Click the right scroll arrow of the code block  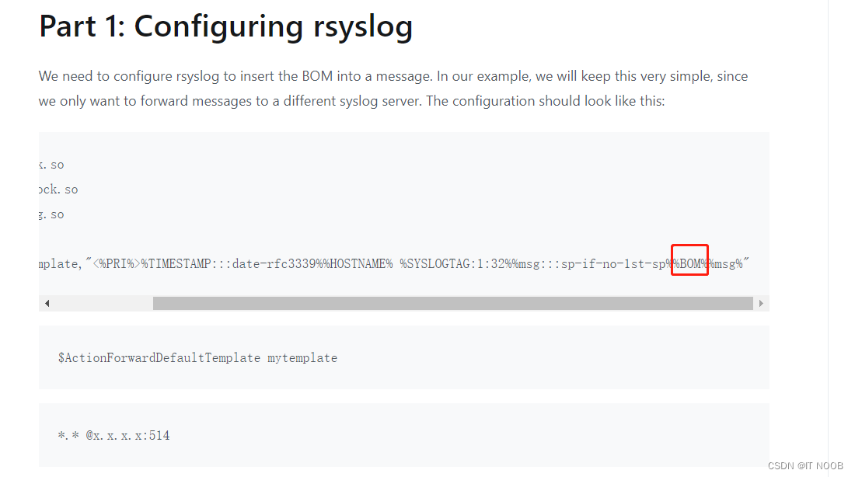761,302
